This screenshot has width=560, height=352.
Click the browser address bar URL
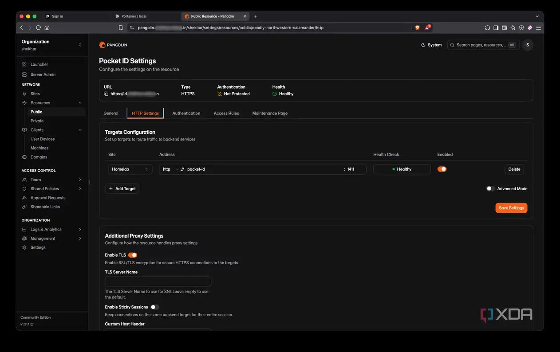tap(231, 27)
